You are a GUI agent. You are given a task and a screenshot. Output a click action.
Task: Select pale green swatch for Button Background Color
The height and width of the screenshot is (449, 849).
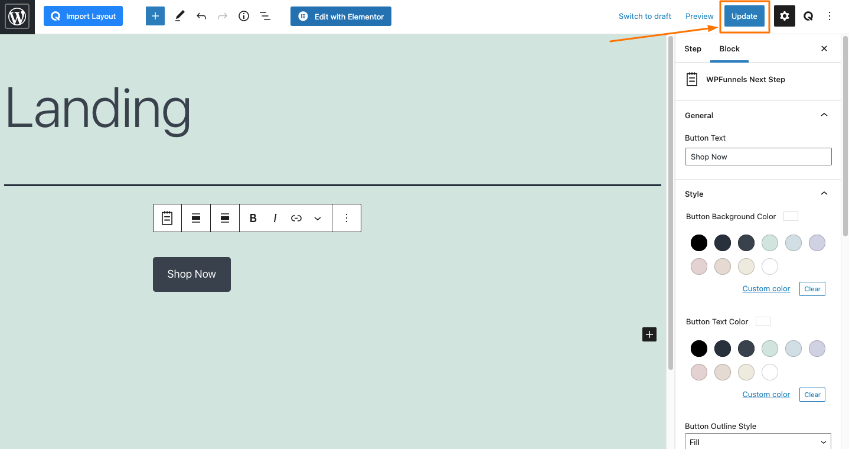(770, 243)
